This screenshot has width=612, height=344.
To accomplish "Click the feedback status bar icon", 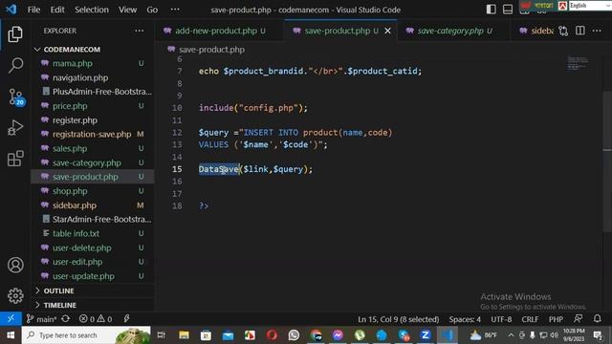I will pyautogui.click(x=578, y=318).
